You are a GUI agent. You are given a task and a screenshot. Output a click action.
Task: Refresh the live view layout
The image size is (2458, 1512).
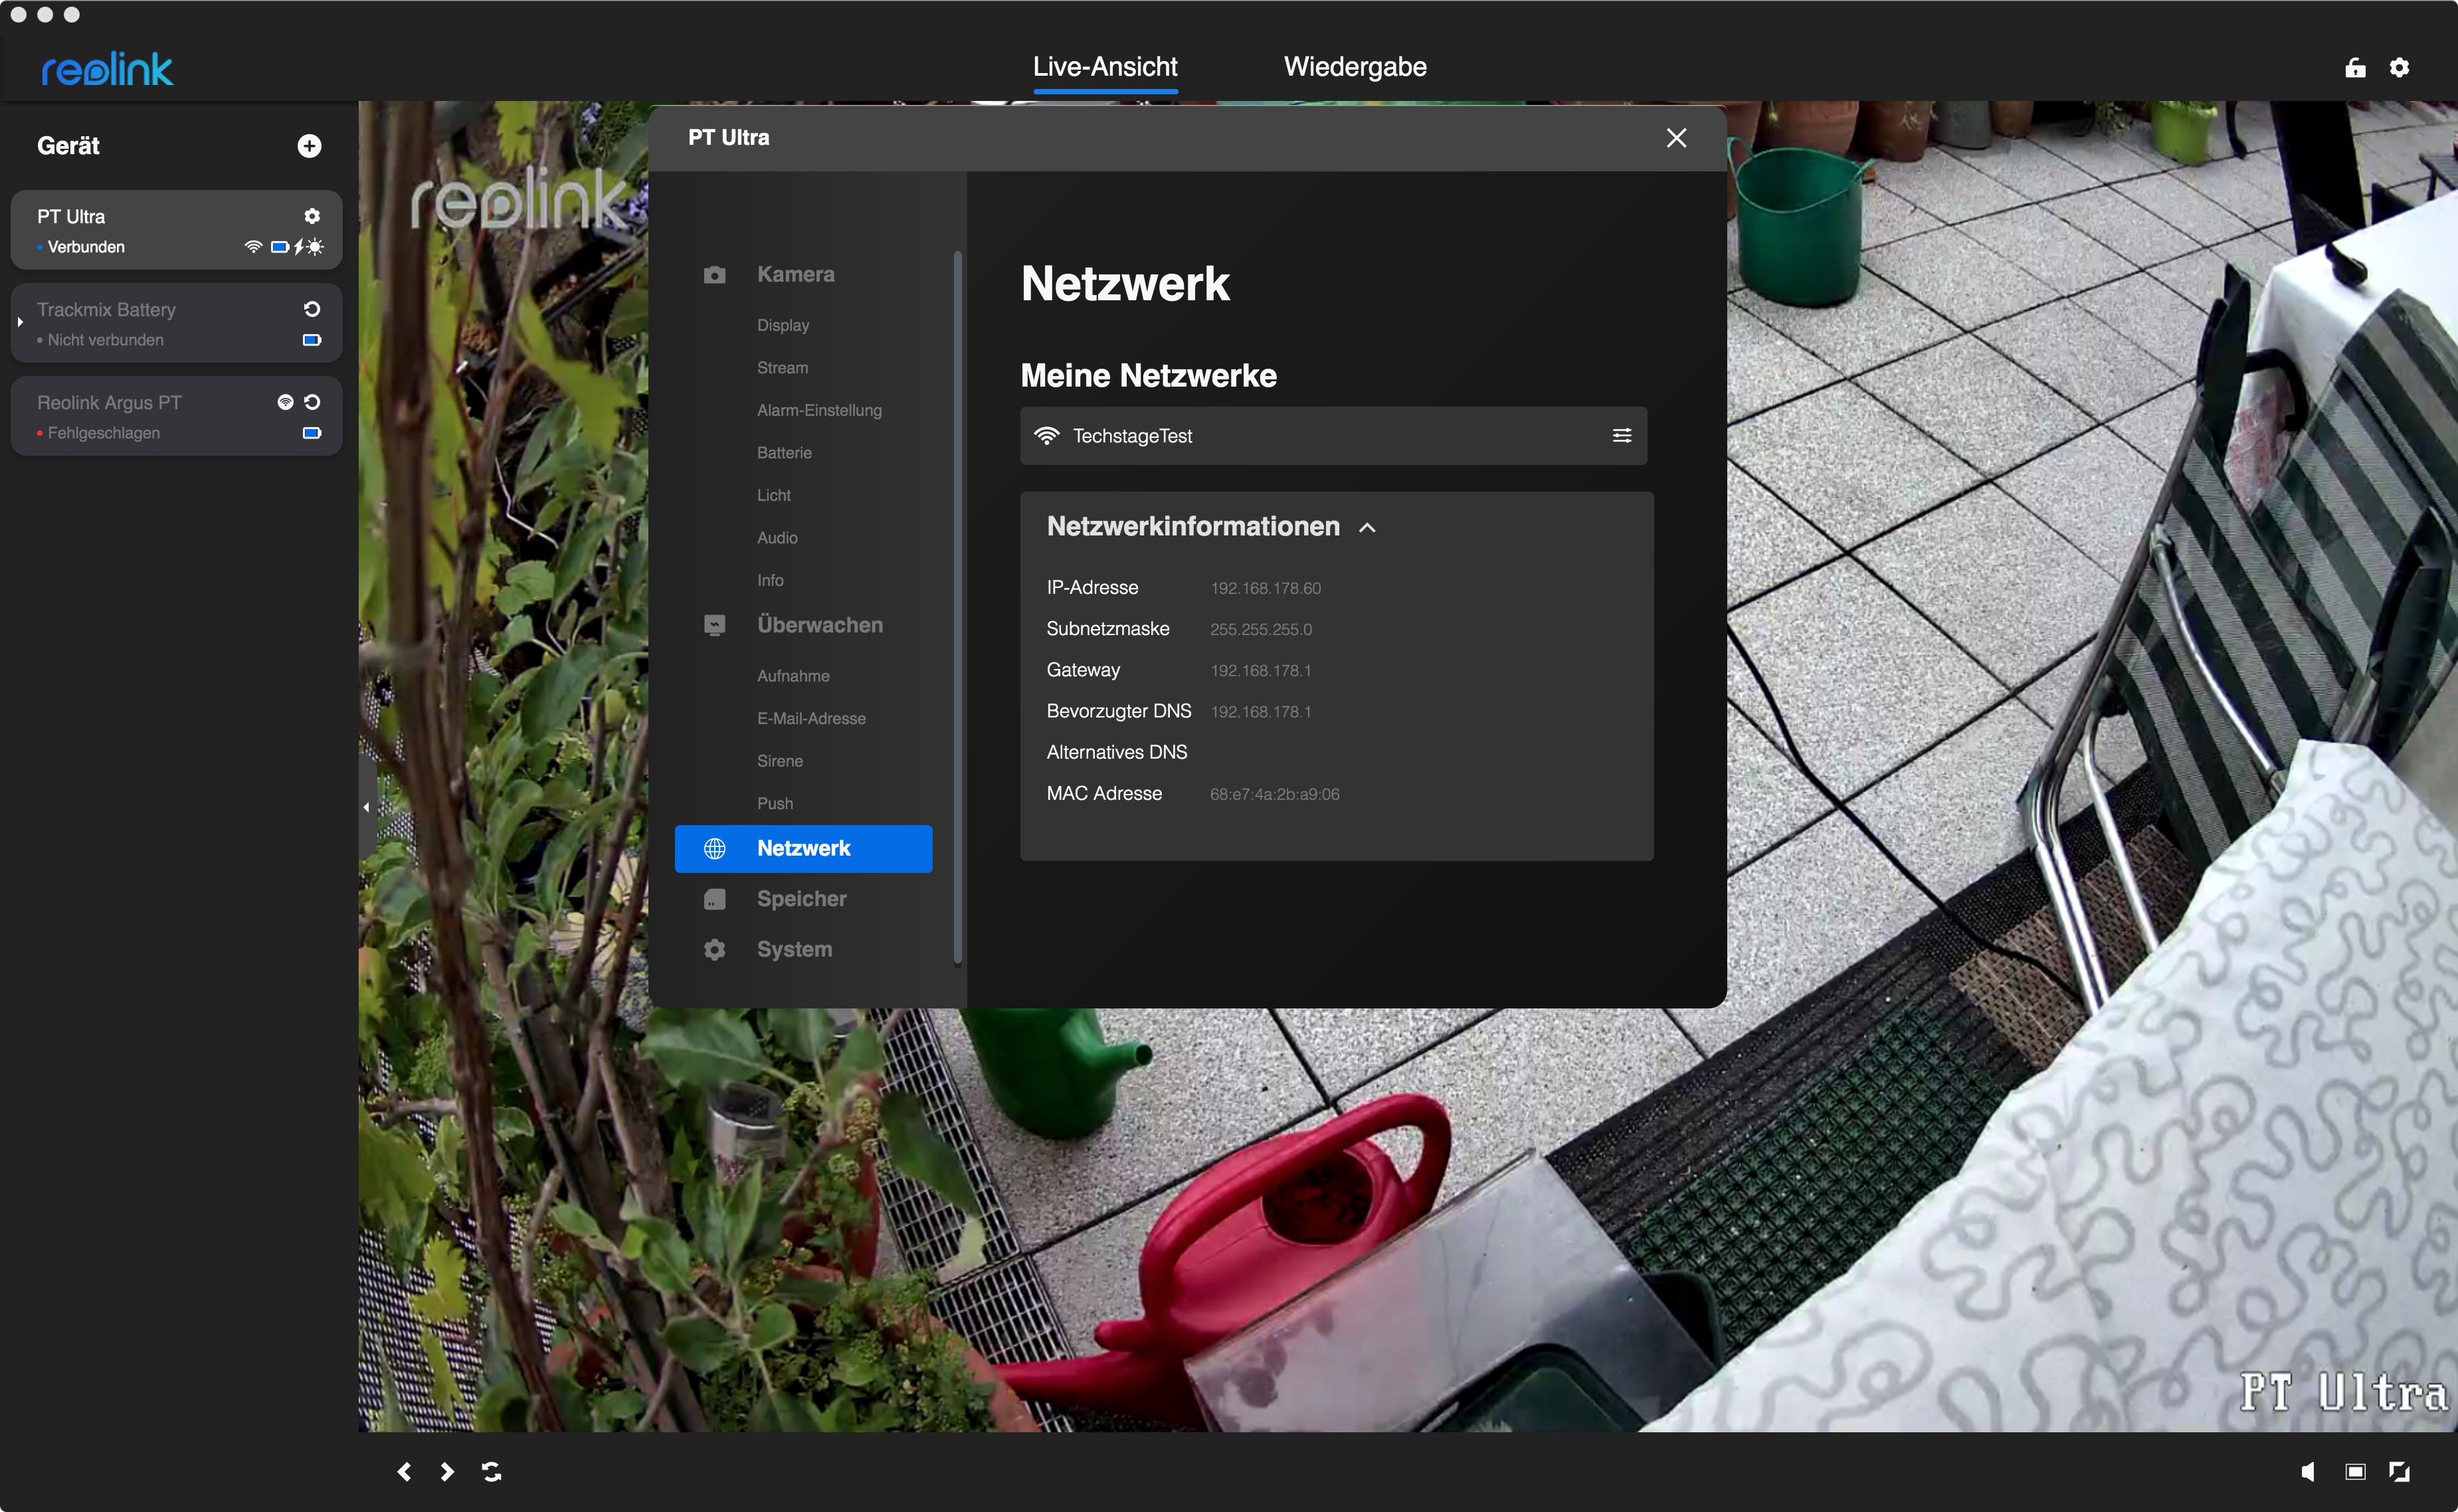pyautogui.click(x=491, y=1471)
